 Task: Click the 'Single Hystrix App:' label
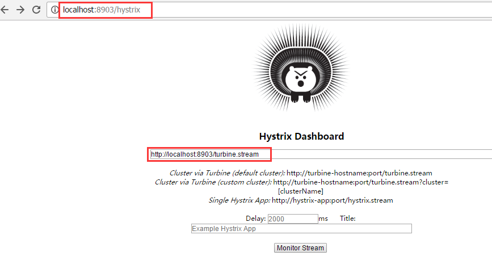pos(239,200)
